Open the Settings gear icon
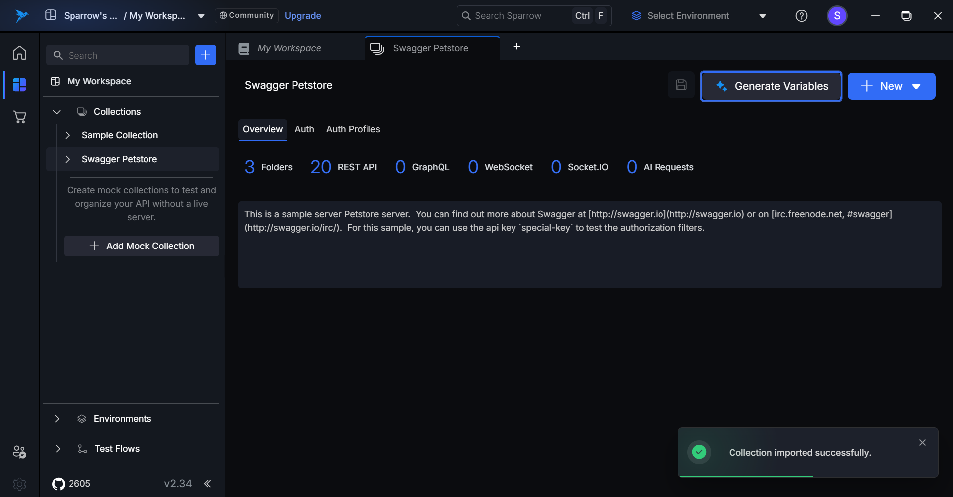The image size is (953, 497). 19,484
